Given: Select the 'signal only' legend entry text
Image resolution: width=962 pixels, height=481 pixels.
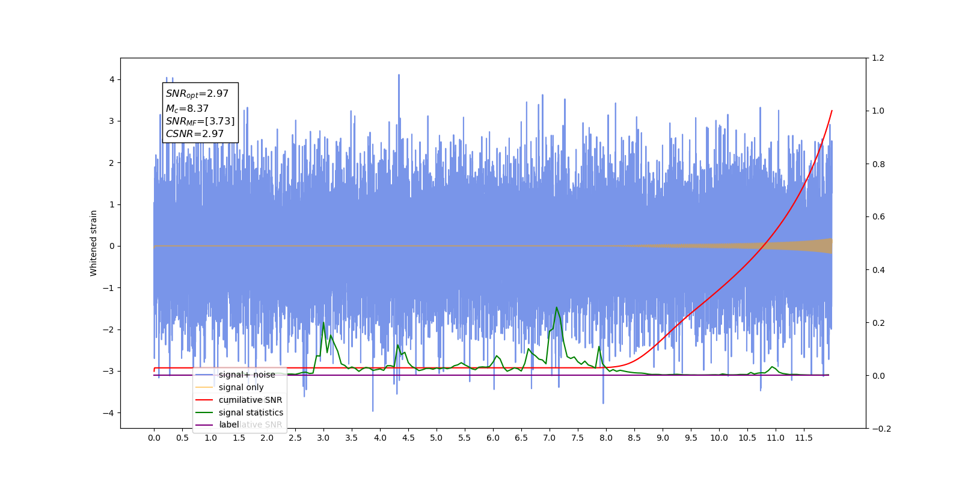Looking at the screenshot, I should click(x=241, y=387).
